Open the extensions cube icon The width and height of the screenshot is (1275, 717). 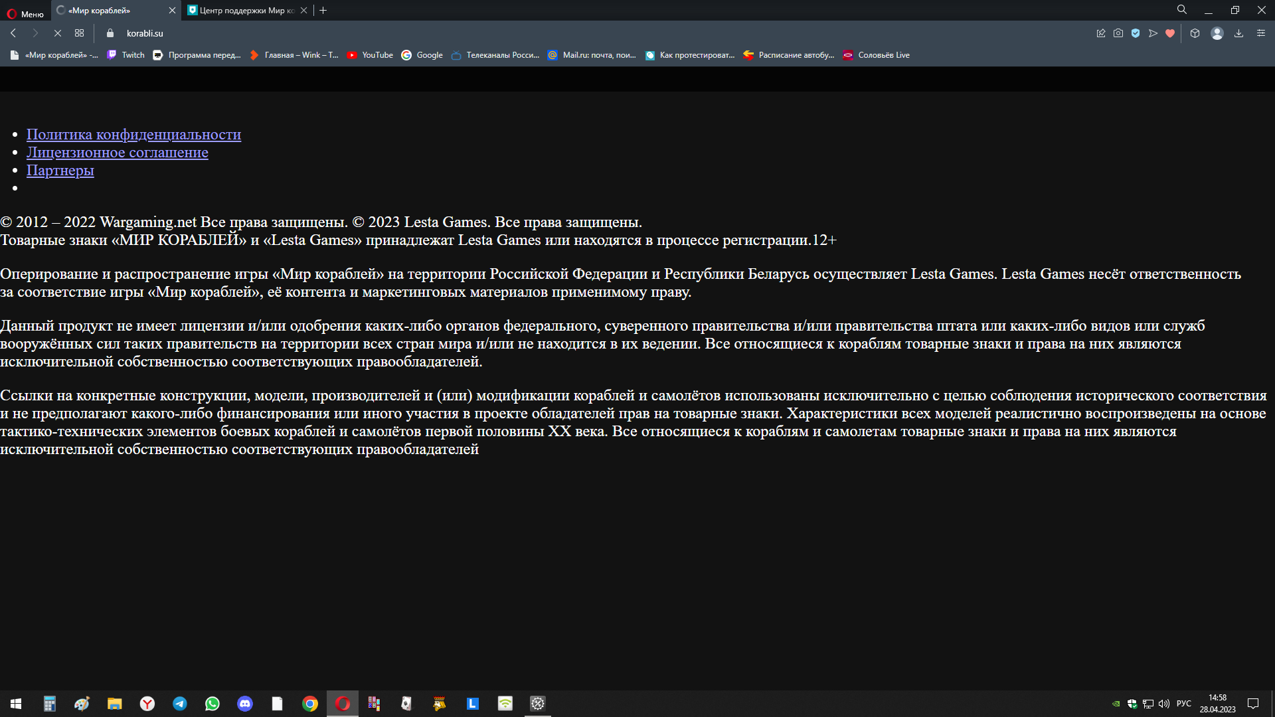point(1195,33)
